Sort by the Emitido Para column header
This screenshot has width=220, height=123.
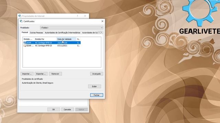click(29, 39)
